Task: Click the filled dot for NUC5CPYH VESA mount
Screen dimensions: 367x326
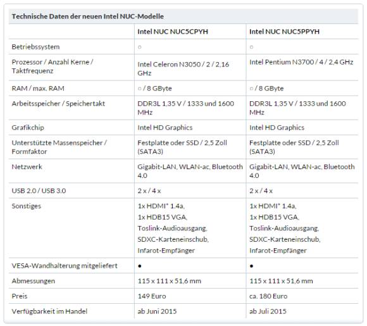Action: pyautogui.click(x=139, y=266)
